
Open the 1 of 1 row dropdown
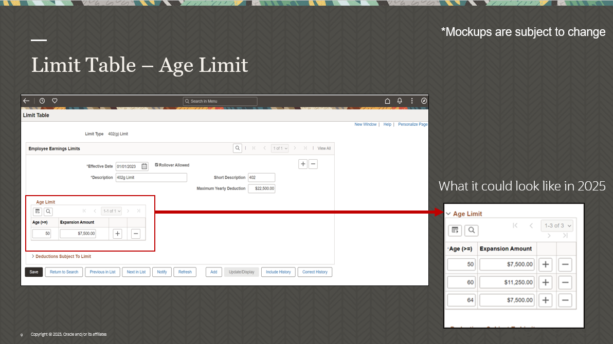click(x=280, y=148)
